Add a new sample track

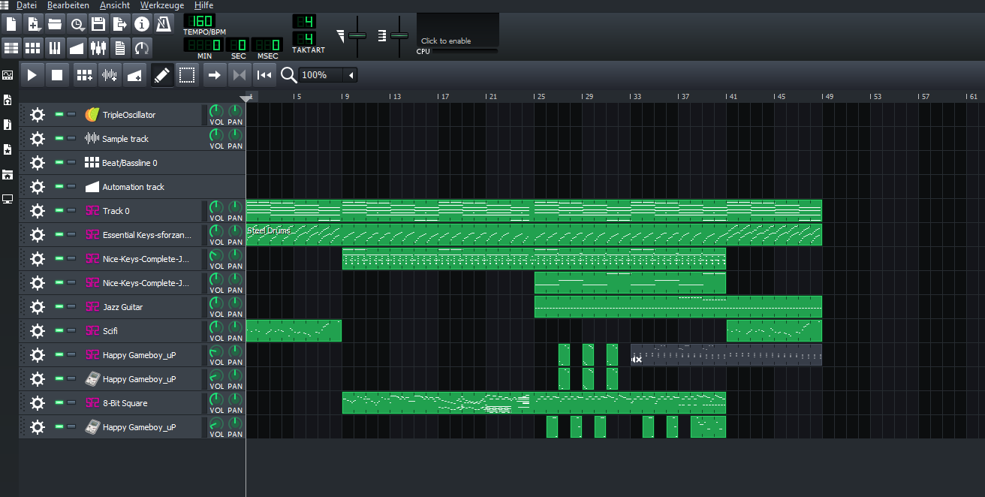(110, 75)
